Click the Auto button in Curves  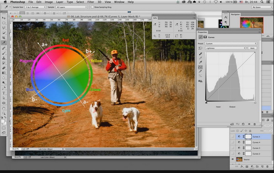(253, 48)
